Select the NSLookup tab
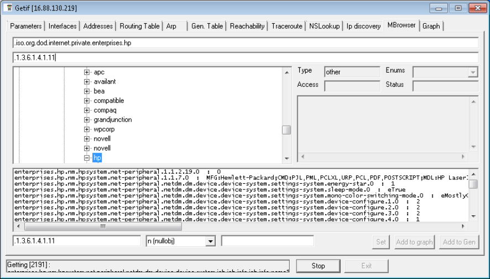Screen dimensions: 490x279 click(325, 26)
